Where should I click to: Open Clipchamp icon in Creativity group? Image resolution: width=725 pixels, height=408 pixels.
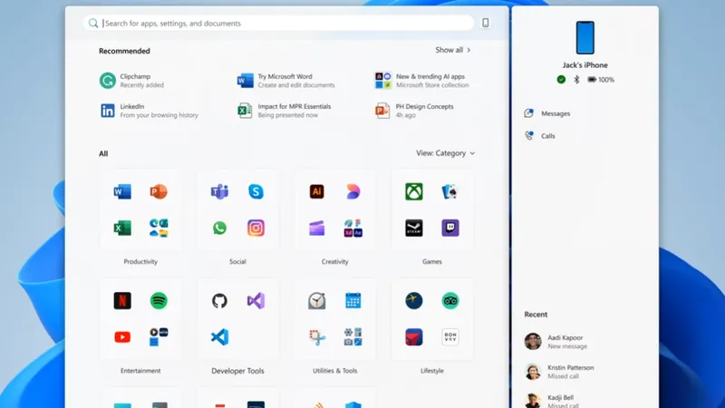[x=316, y=228]
